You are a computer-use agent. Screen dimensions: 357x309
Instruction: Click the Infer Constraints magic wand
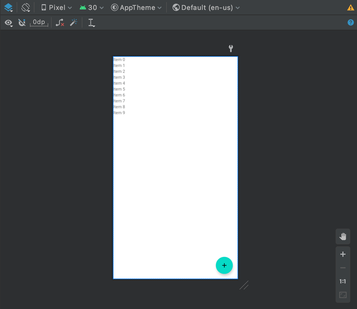tap(73, 22)
